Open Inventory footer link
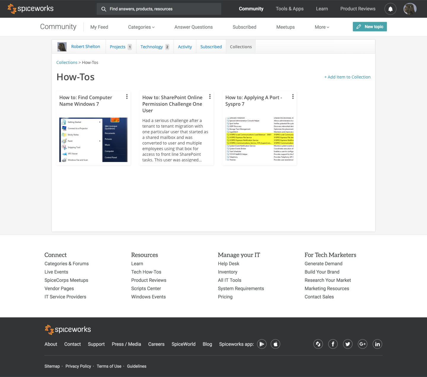This screenshot has width=427, height=377. (228, 272)
